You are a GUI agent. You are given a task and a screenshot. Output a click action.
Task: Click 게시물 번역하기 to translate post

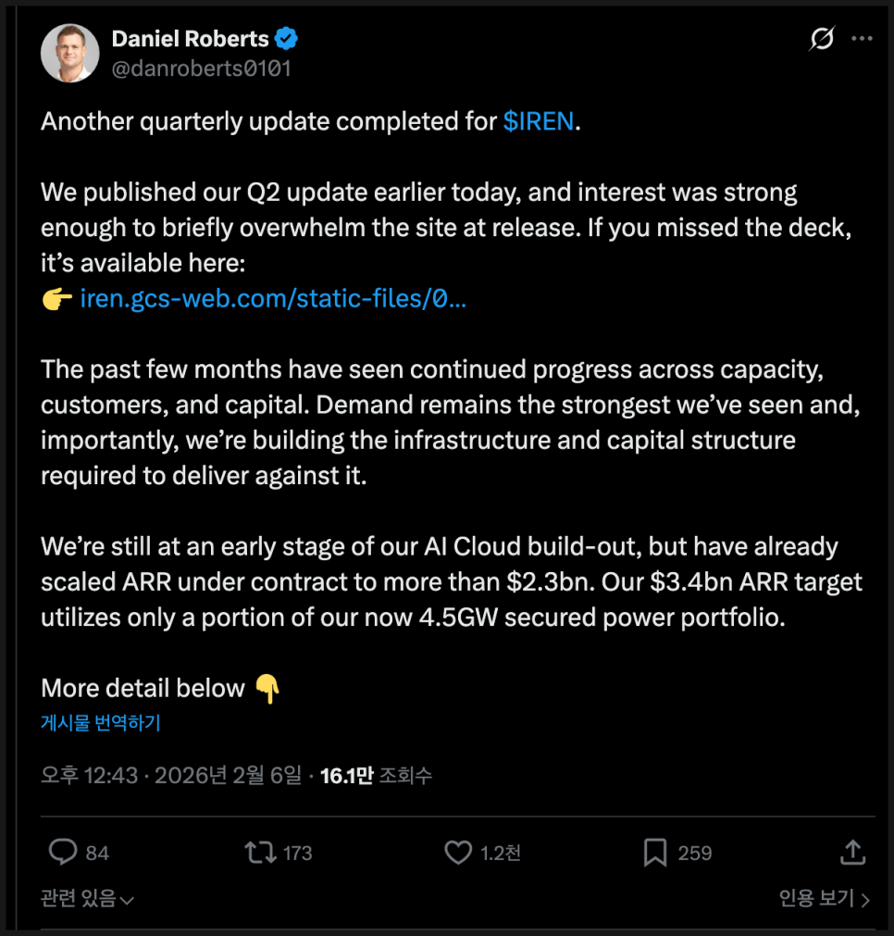pyautogui.click(x=101, y=723)
